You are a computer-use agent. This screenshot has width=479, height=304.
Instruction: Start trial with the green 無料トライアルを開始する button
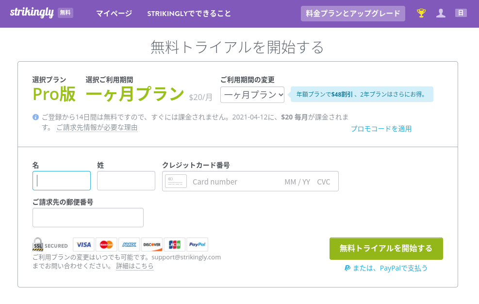click(x=386, y=249)
